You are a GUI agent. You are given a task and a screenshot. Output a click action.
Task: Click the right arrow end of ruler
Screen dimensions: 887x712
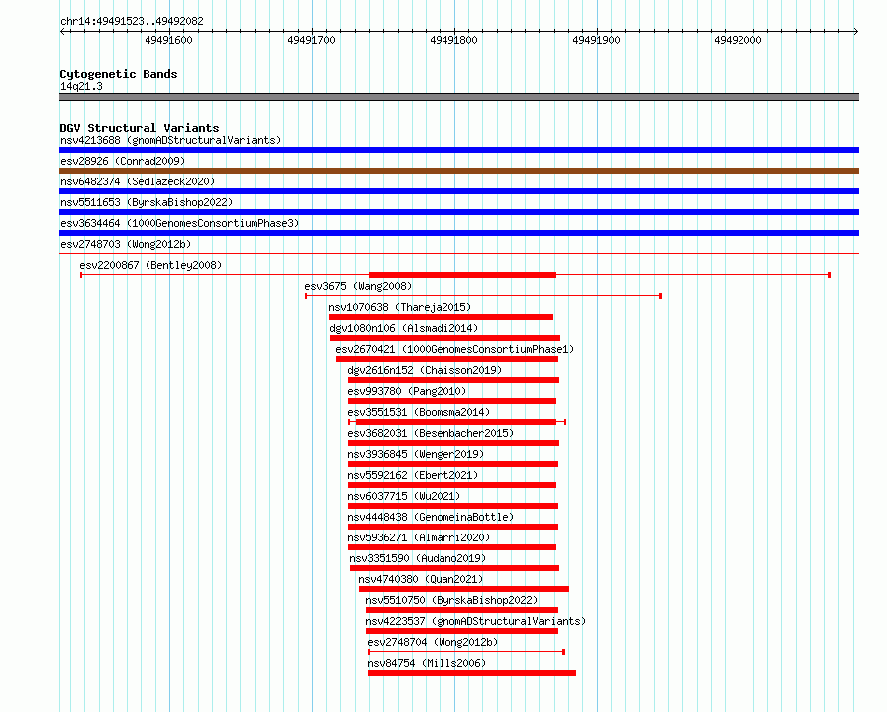tap(856, 31)
